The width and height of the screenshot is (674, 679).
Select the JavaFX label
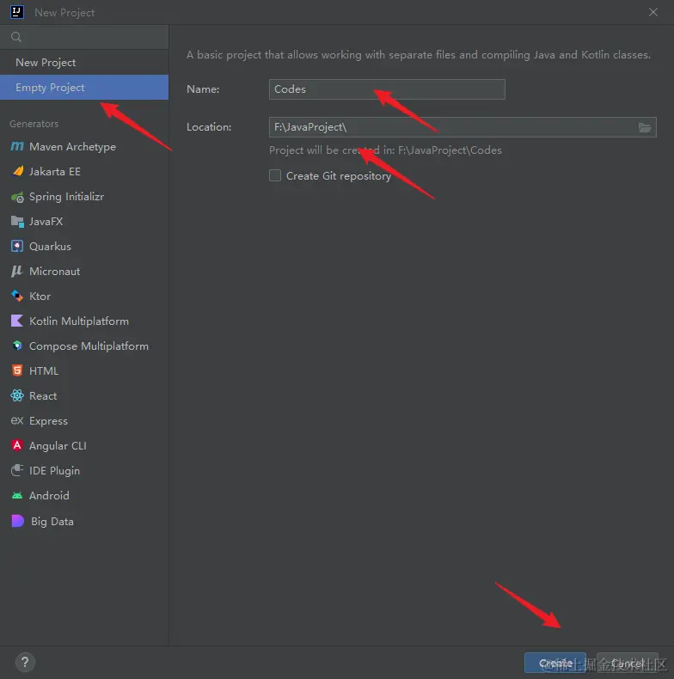click(x=46, y=221)
